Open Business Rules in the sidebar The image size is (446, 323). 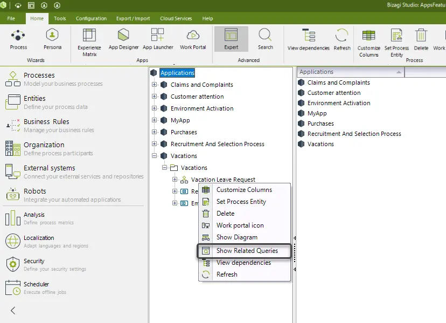point(50,126)
